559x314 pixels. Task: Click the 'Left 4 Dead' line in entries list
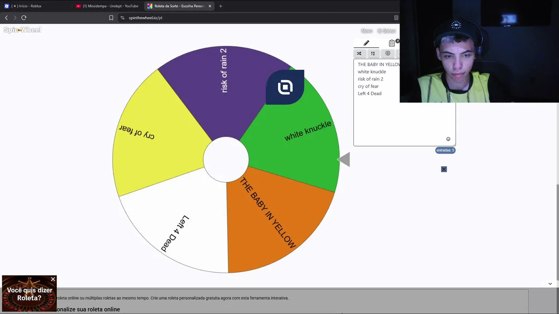pyautogui.click(x=369, y=93)
